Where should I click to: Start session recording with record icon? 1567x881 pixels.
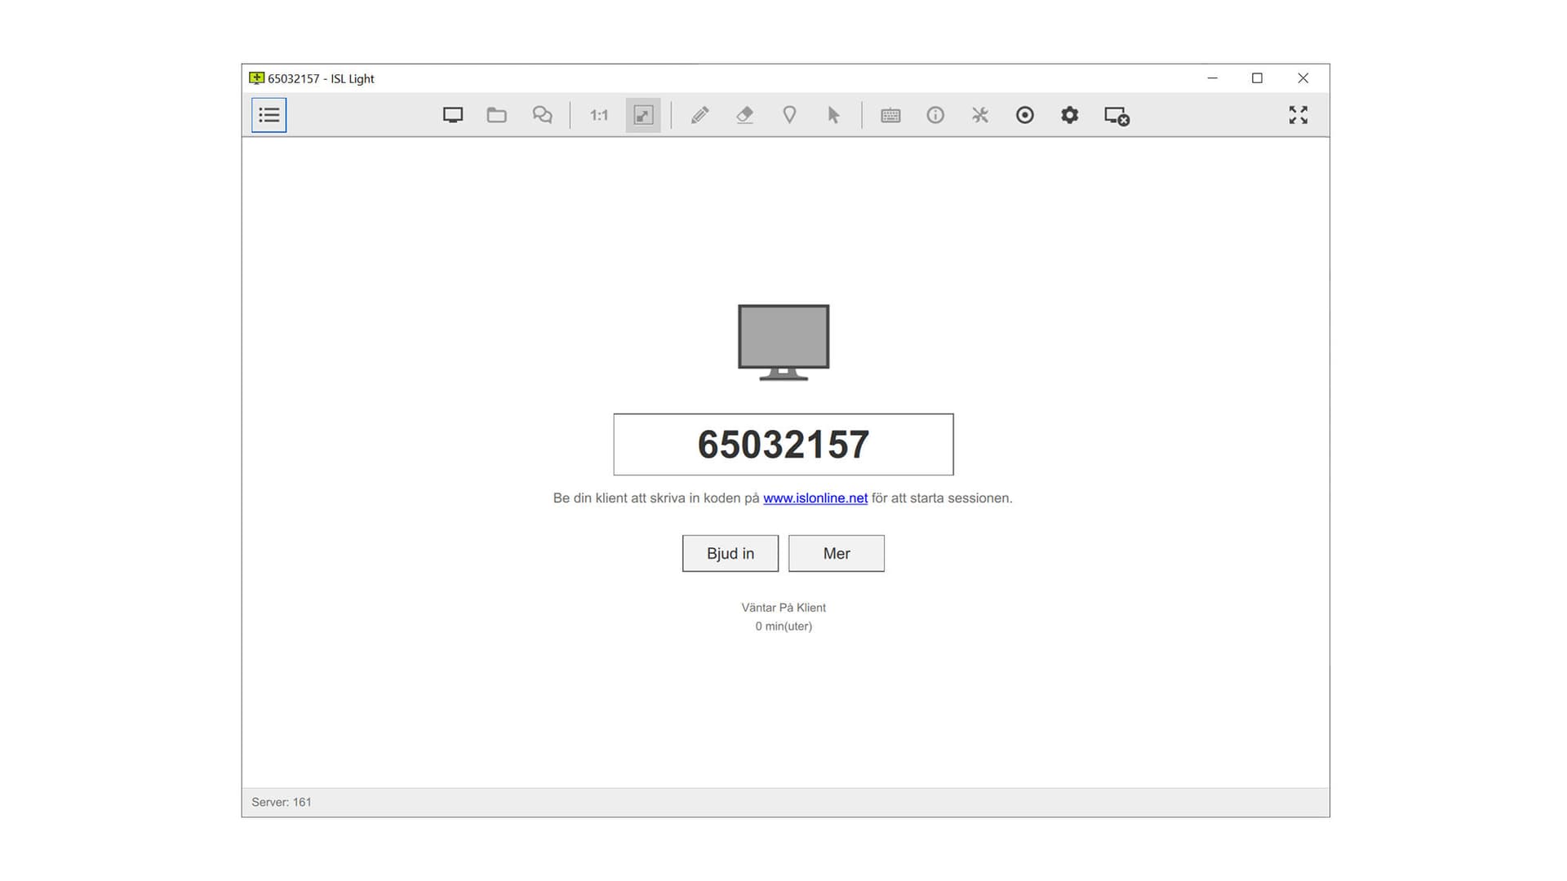click(x=1025, y=115)
